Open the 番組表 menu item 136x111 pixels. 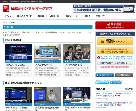click(41, 16)
